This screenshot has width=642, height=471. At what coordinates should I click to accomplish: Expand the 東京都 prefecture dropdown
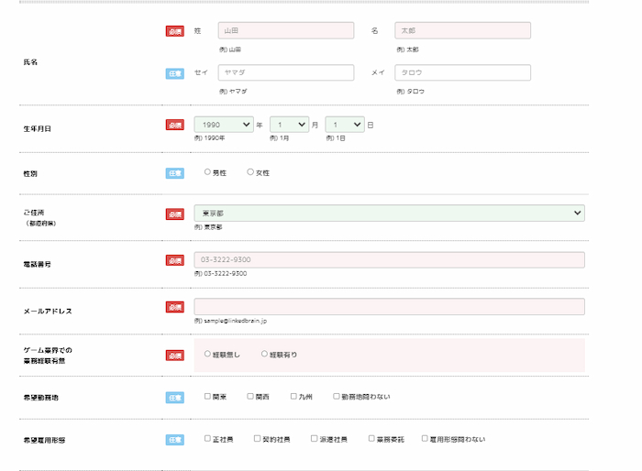pos(390,213)
